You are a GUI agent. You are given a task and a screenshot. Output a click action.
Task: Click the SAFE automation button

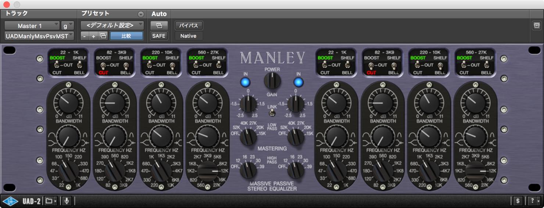[x=159, y=36]
